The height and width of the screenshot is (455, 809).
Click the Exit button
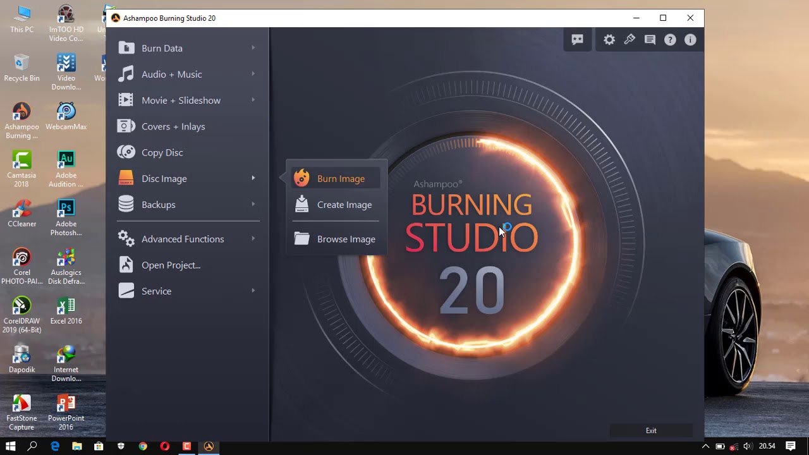(651, 430)
